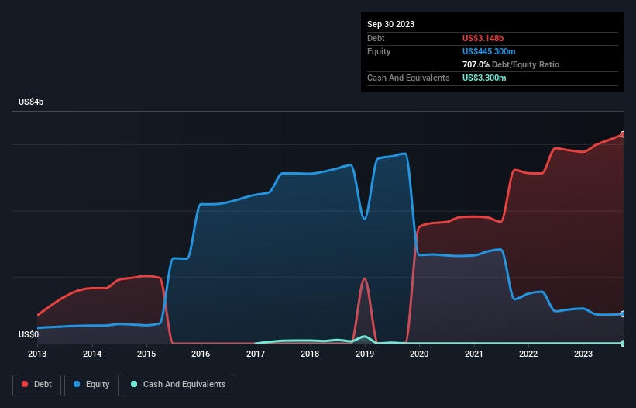
Task: Click the 2018 x-axis label
Action: (310, 354)
